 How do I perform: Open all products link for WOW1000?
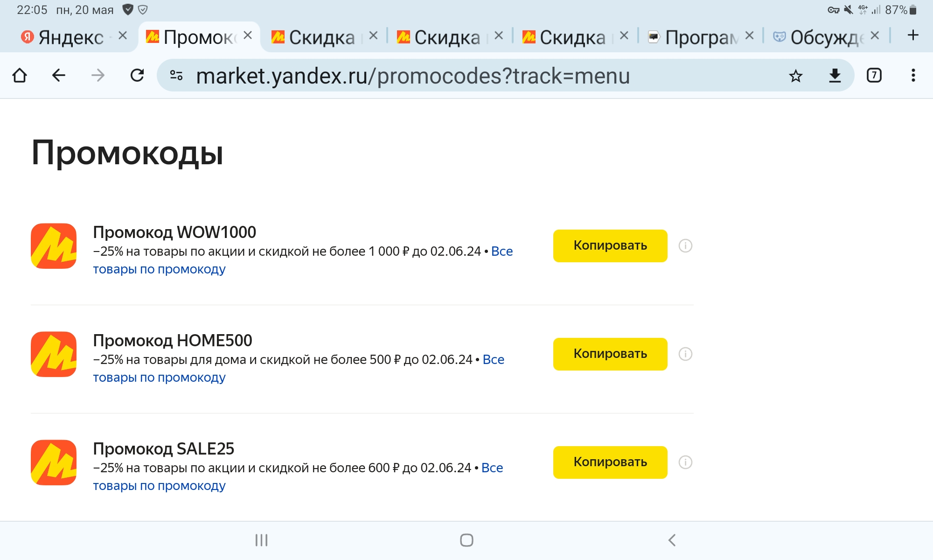click(x=159, y=269)
